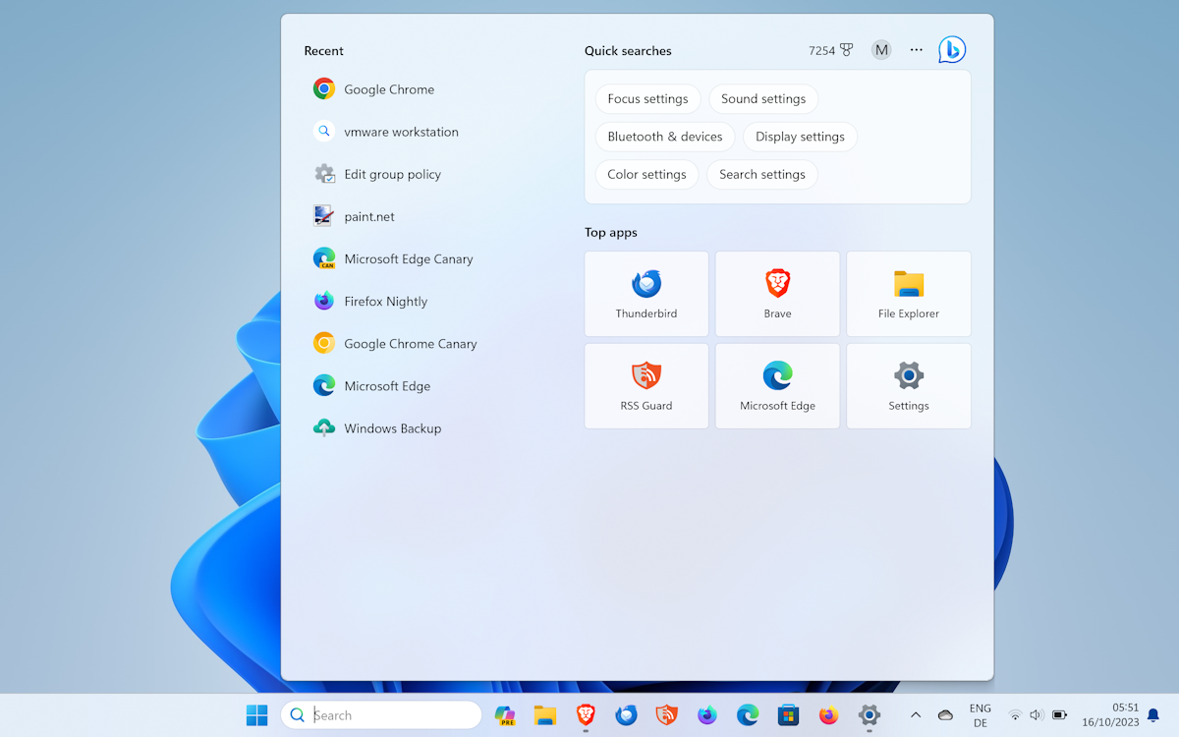Open the Microsoft Store from the taskbar

(x=788, y=714)
